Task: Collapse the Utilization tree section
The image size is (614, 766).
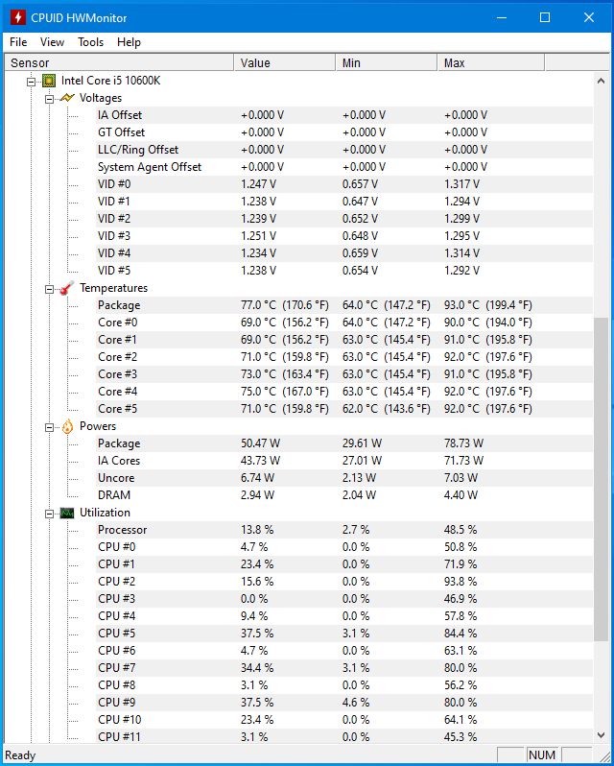Action: tap(49, 514)
